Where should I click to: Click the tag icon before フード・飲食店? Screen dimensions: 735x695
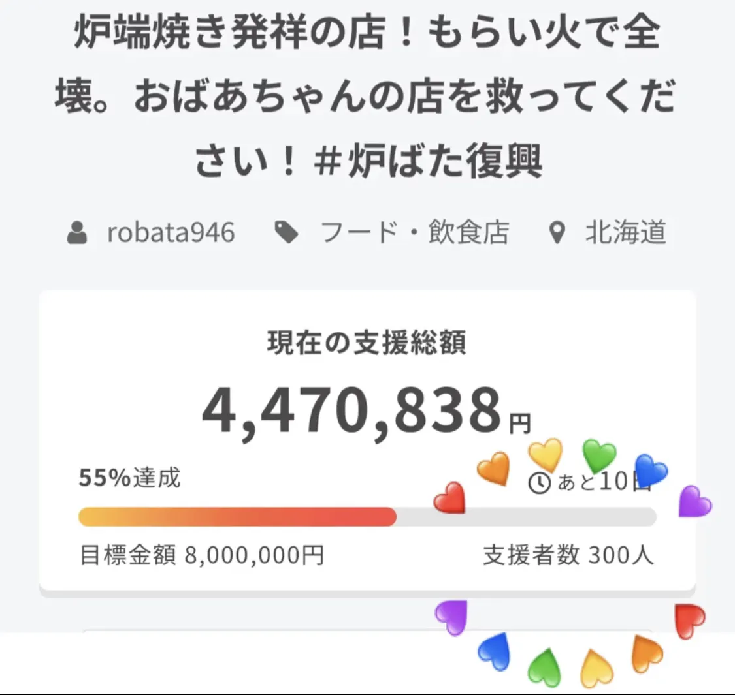tap(286, 232)
